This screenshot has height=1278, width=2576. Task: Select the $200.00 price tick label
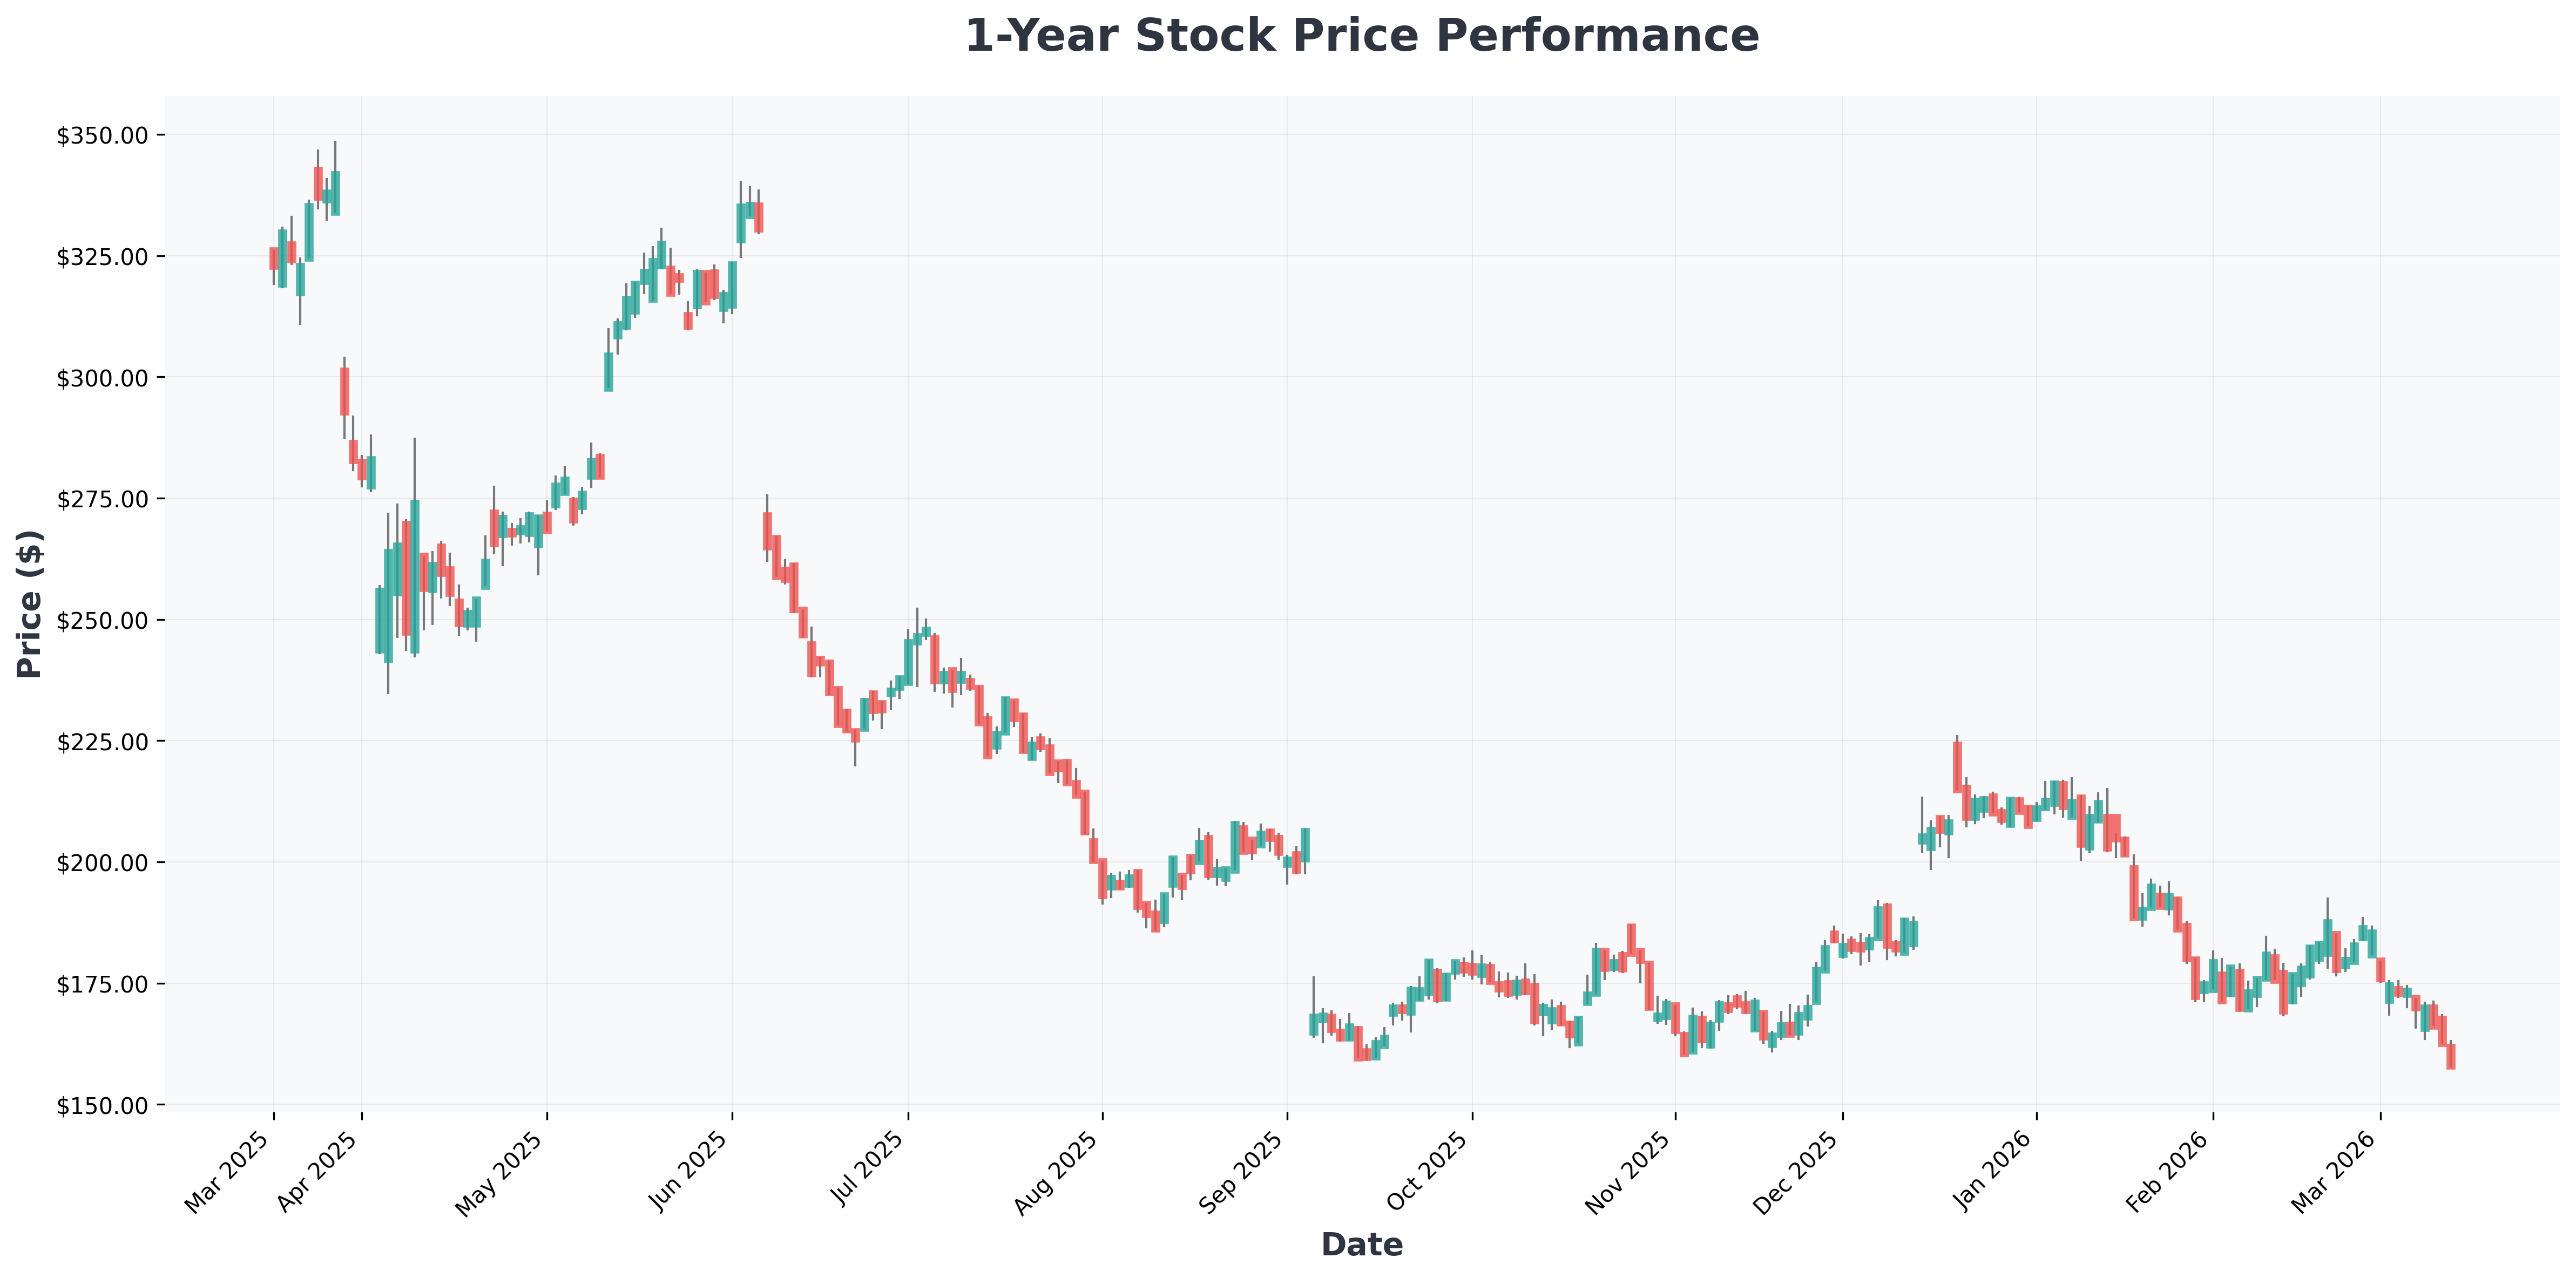100,862
